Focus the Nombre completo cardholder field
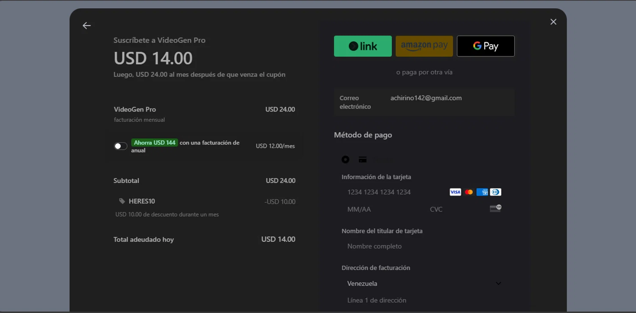Image resolution: width=636 pixels, height=313 pixels. 424,246
